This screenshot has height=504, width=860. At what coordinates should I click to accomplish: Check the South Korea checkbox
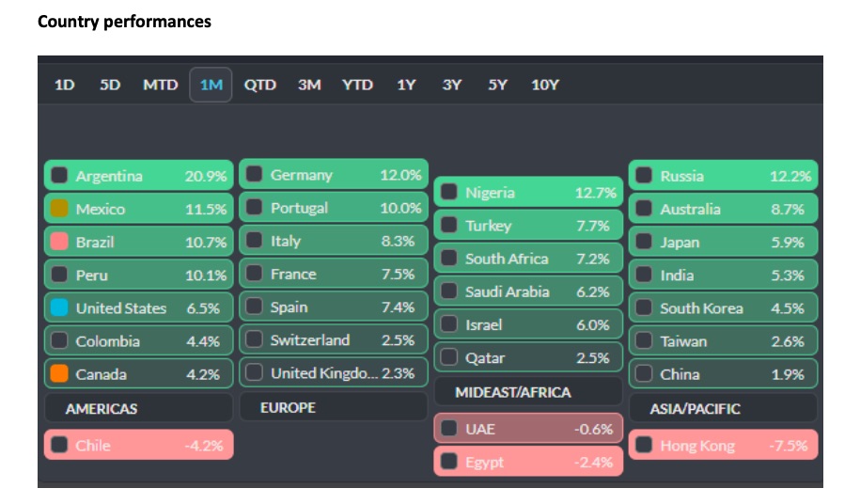644,307
